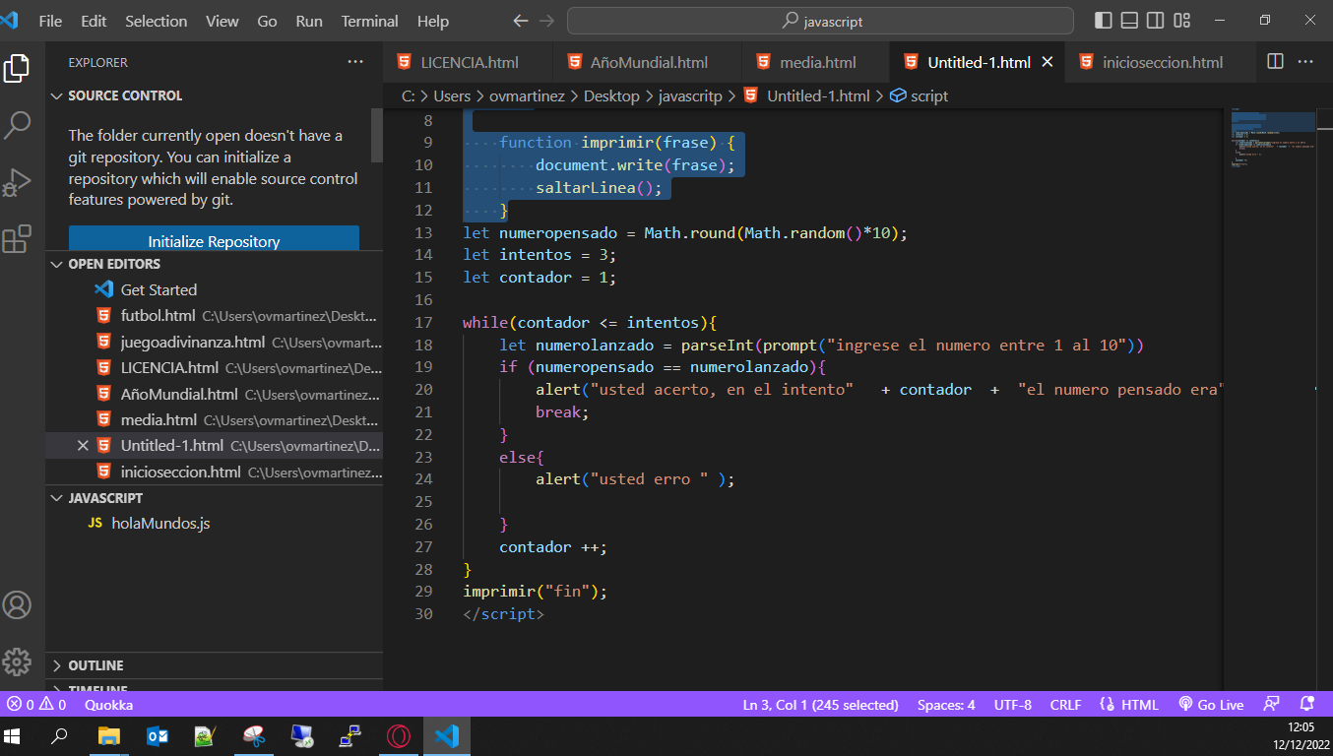Open the customize layout icon
The height and width of the screenshot is (756, 1333).
pyautogui.click(x=1182, y=21)
